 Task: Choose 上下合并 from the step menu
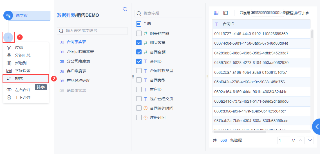(26, 98)
